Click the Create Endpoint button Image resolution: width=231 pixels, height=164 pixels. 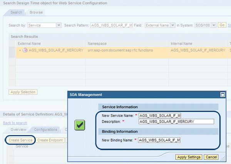click(50, 140)
